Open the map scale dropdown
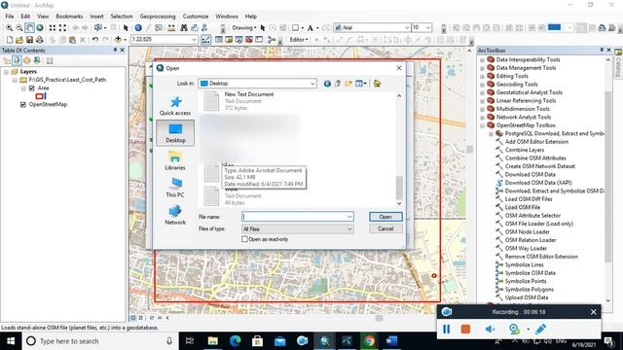 point(194,40)
